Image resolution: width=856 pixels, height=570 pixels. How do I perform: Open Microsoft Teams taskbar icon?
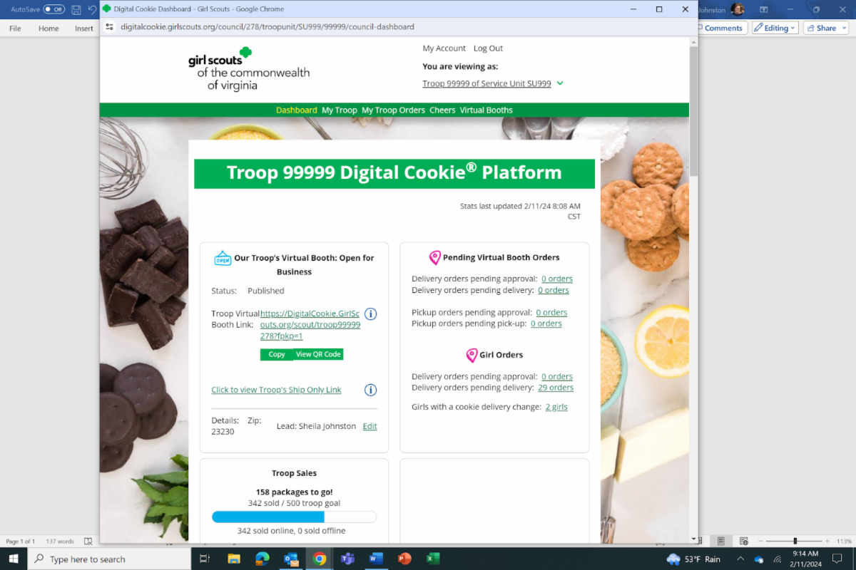pyautogui.click(x=347, y=559)
